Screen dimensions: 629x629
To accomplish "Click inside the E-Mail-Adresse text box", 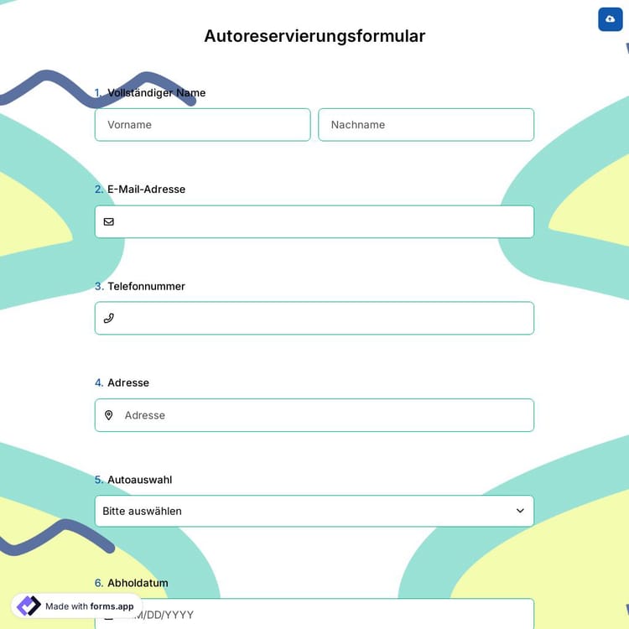I will click(323, 221).
